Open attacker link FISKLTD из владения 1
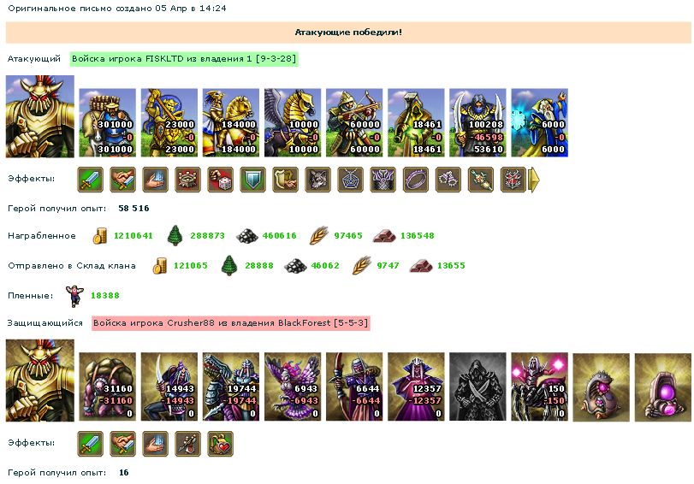This screenshot has width=694, height=484. point(184,58)
